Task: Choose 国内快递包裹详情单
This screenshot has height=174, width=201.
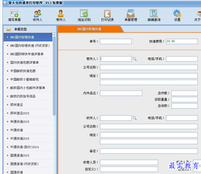Action: pos(28,62)
